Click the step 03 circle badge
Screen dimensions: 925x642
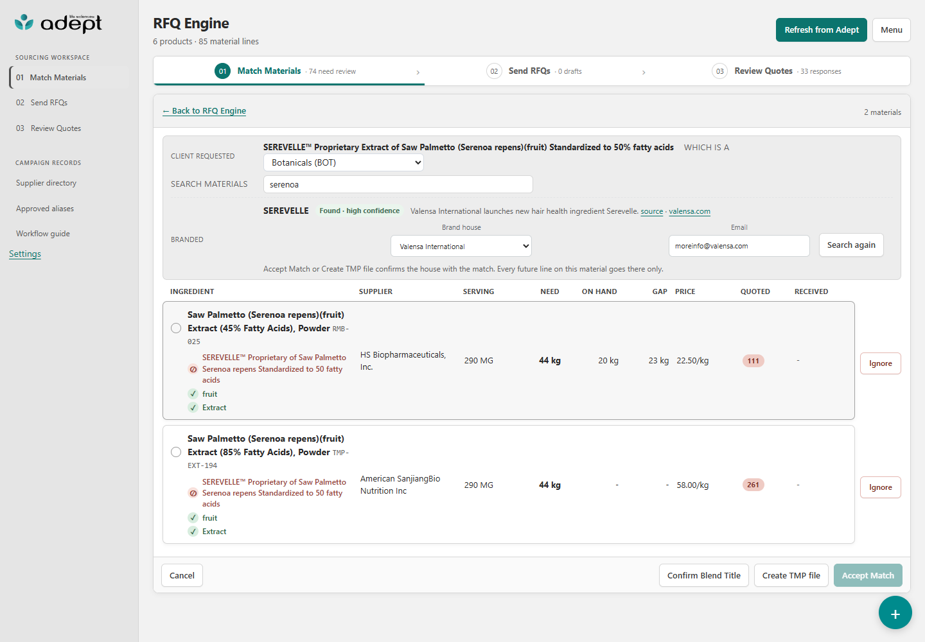tap(719, 71)
